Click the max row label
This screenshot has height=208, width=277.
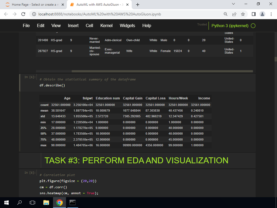coord(44,145)
